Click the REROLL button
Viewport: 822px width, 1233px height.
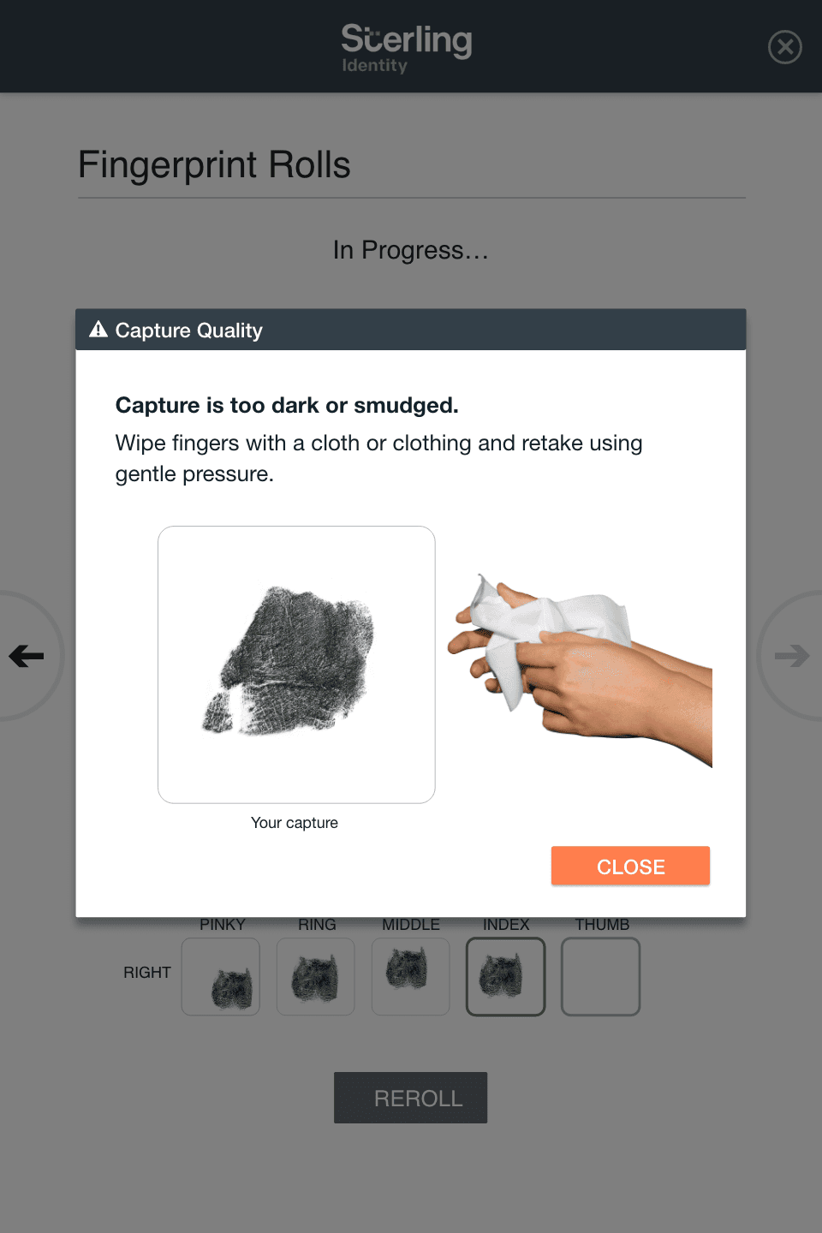tap(410, 1098)
